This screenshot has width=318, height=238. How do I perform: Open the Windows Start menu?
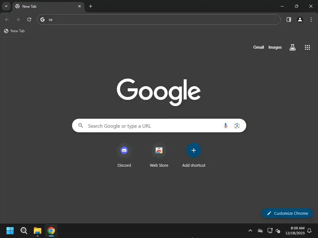[x=10, y=231]
